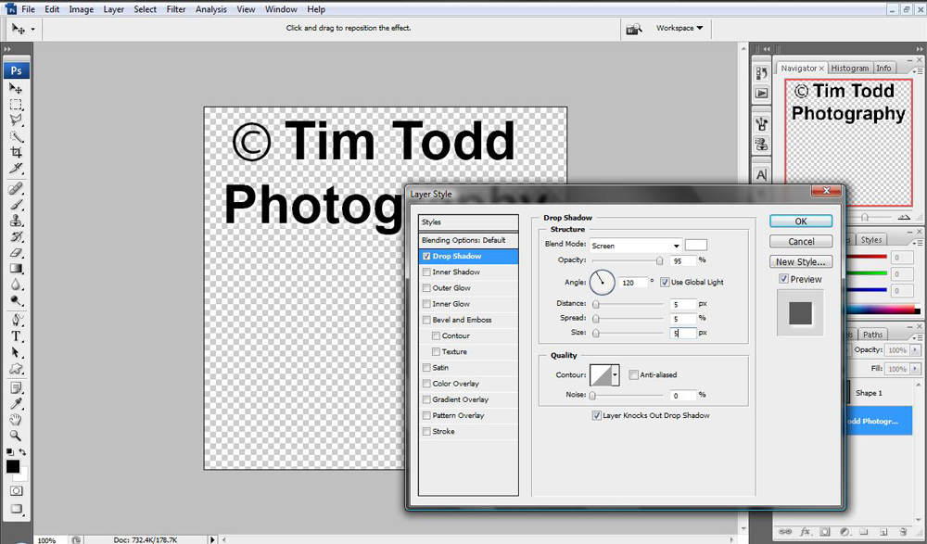The image size is (927, 544).
Task: Switch to the Paths tab
Action: pyautogui.click(x=872, y=335)
